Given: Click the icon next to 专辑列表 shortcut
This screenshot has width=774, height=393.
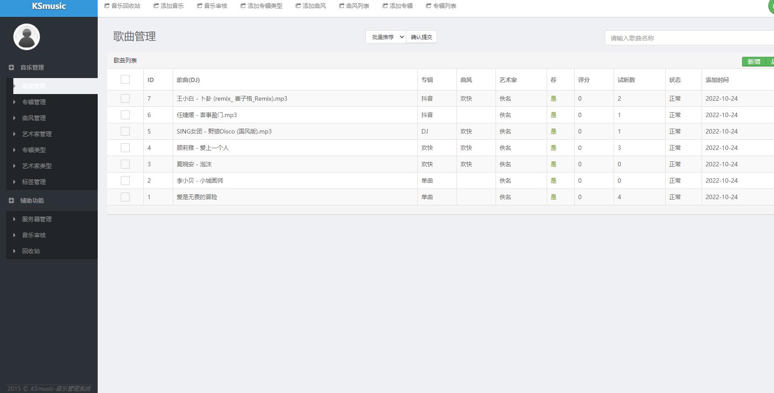Looking at the screenshot, I should [x=429, y=6].
